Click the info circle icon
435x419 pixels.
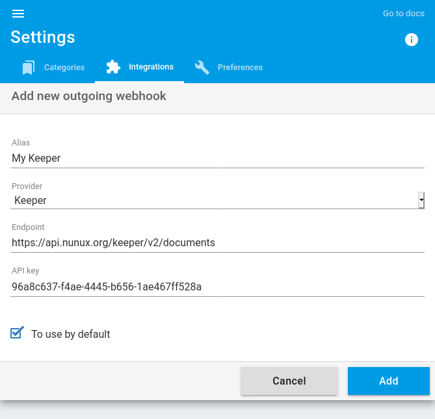411,40
